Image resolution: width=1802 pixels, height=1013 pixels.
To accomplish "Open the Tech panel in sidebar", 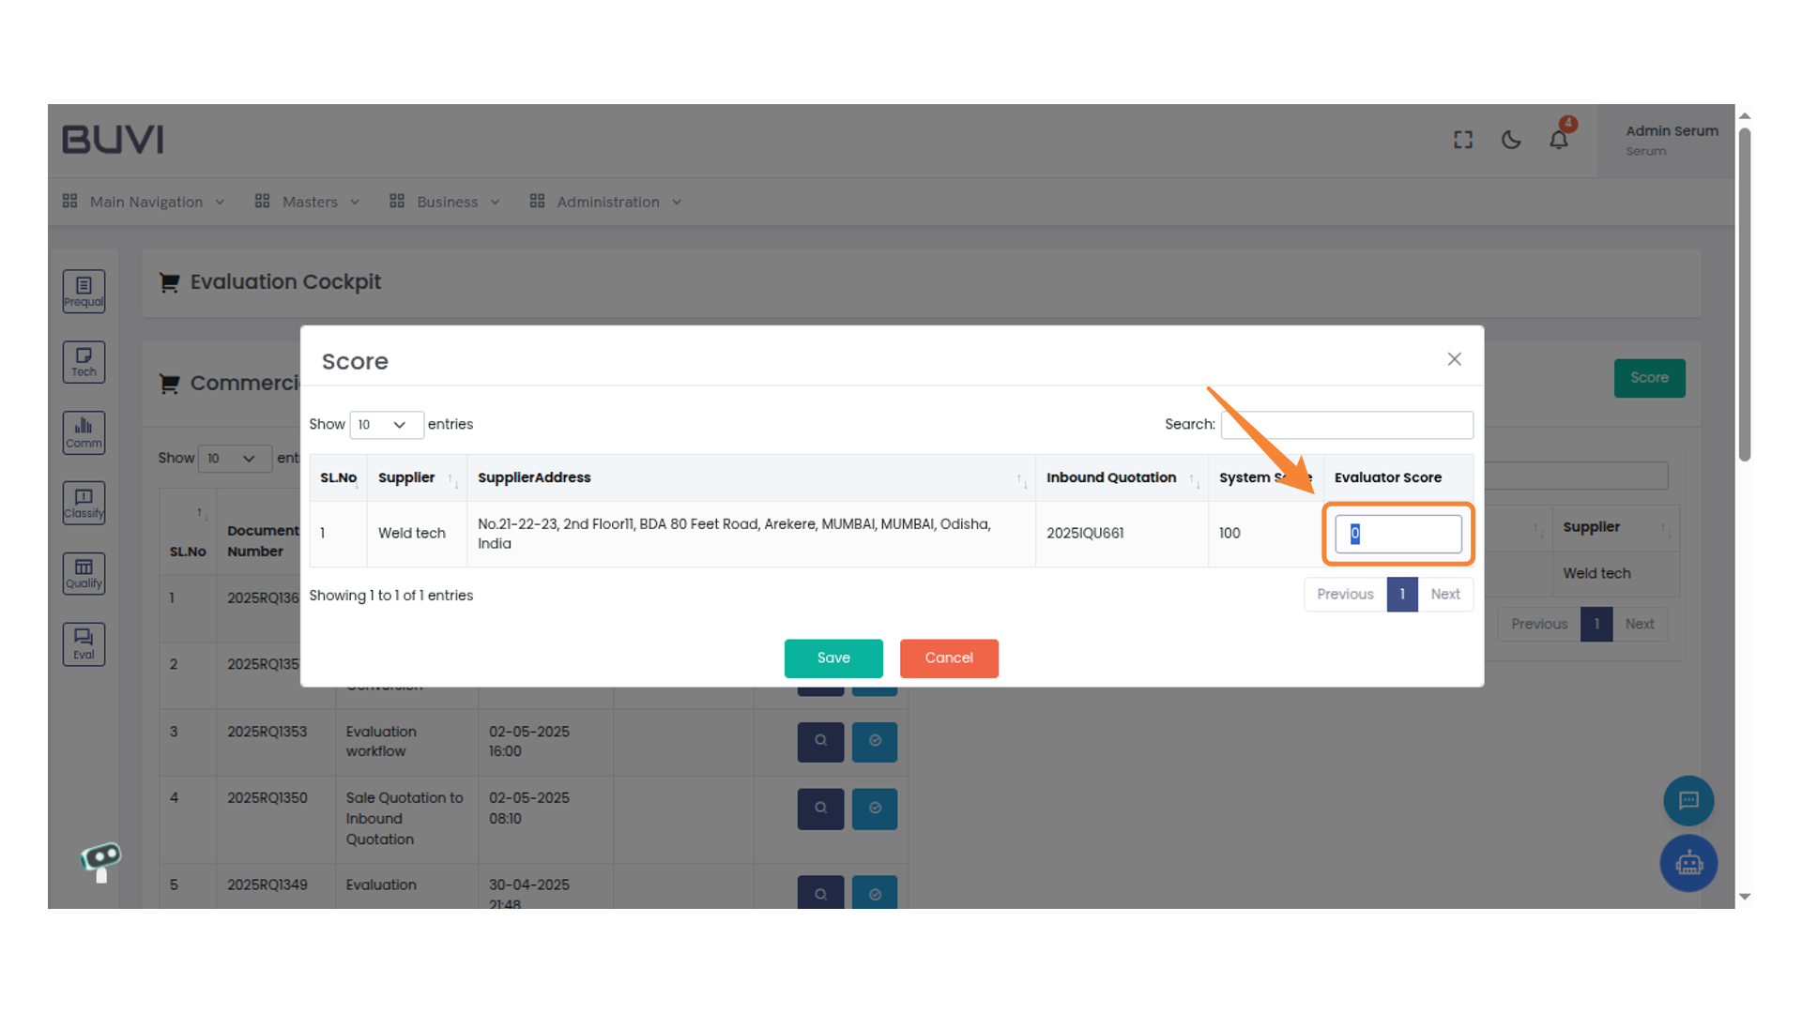I will coord(84,362).
